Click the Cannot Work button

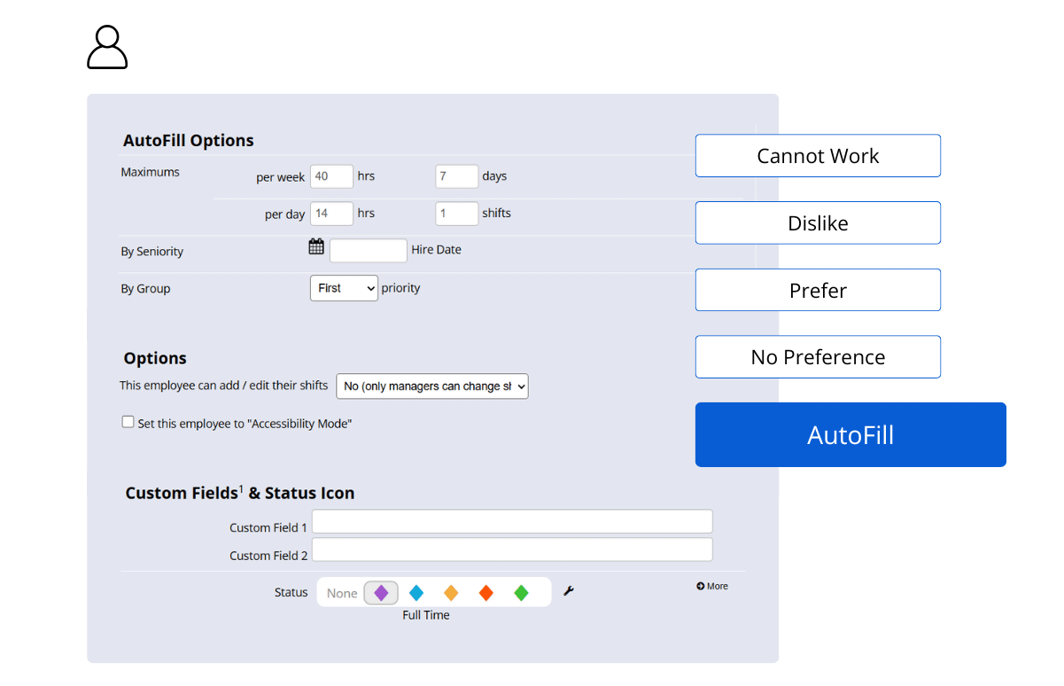(817, 155)
